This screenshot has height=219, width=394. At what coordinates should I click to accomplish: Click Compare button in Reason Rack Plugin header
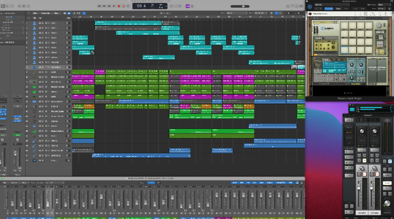[x=329, y=9]
